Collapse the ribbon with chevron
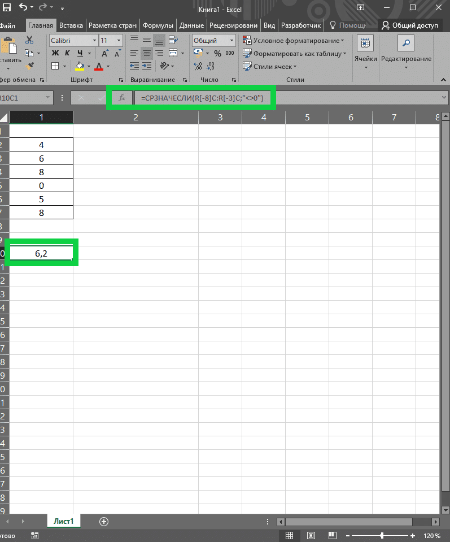This screenshot has height=542, width=450. (443, 80)
